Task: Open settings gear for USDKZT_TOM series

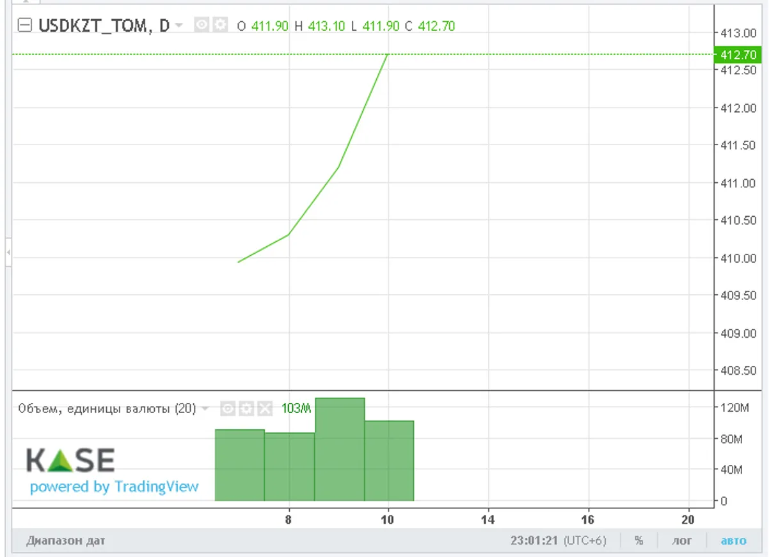Action: [220, 26]
